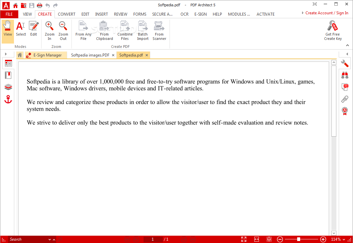Open the ACTIVATE ribbon tab
Viewport: 353px width, 243px height.
click(266, 14)
